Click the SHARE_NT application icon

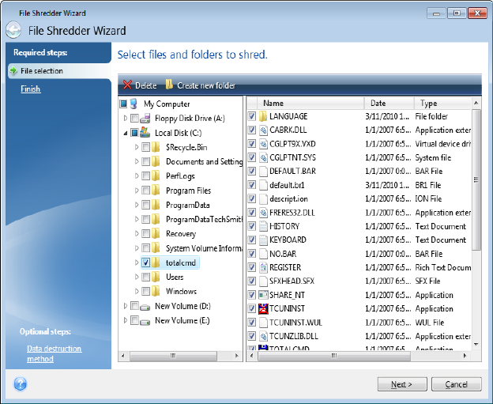tap(263, 295)
